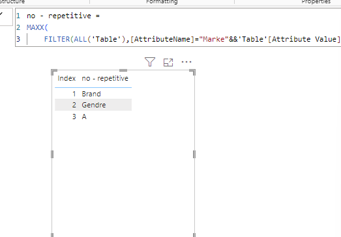Click the left-middle resize handle of visual
Viewport: 341px width, 237px height.
(52, 154)
